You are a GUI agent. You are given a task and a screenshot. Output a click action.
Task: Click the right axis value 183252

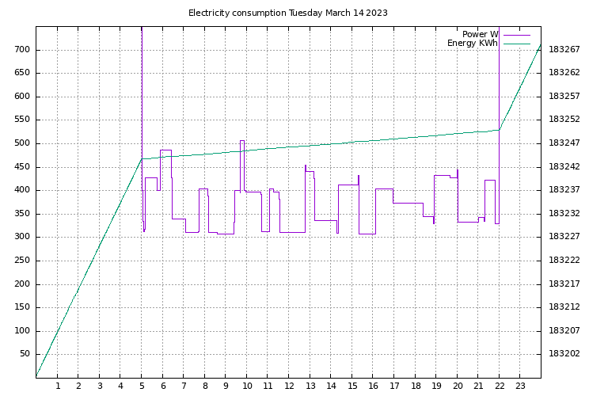(564, 119)
